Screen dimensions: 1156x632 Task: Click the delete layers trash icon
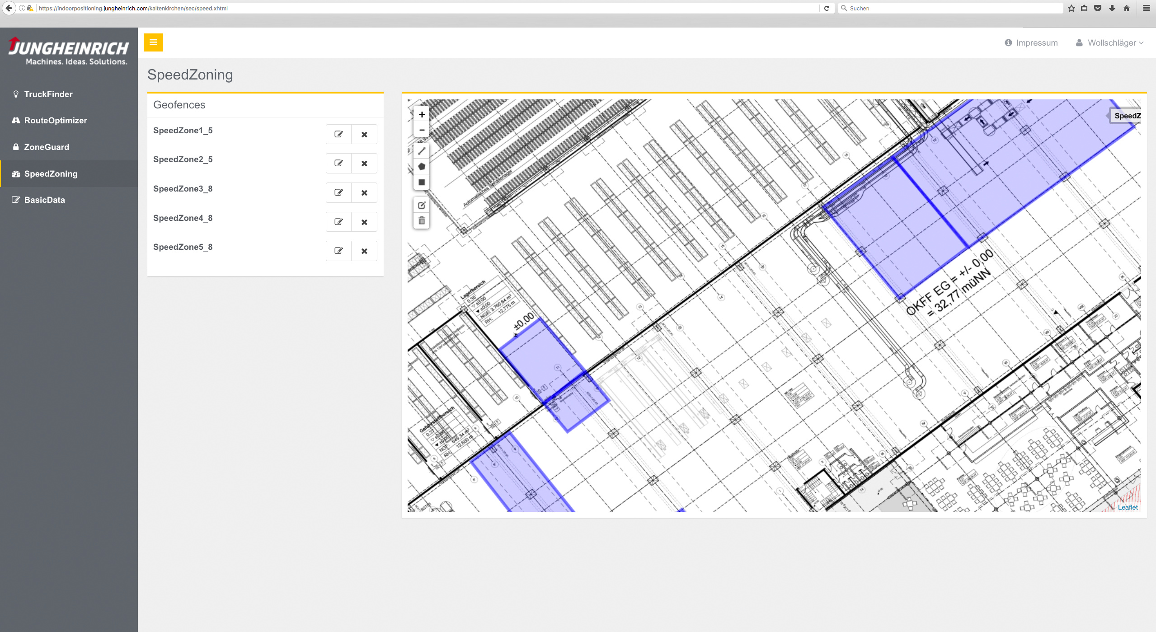click(421, 220)
